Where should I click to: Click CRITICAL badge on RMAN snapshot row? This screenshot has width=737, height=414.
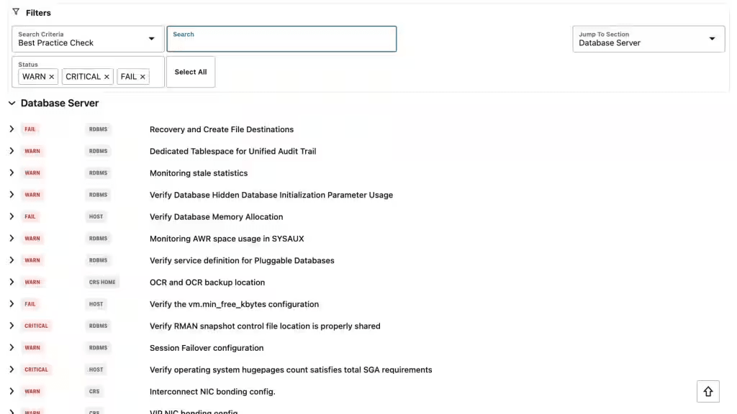pos(36,326)
